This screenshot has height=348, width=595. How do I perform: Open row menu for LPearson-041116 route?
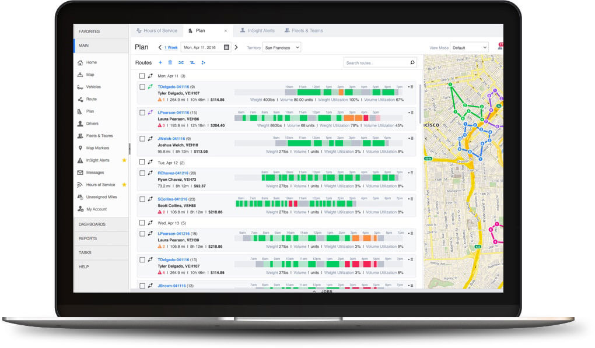(411, 113)
